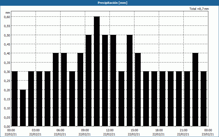This screenshot has width=219, height=137.
Task: Click the 0,05 y-axis label
Action: point(7,117)
